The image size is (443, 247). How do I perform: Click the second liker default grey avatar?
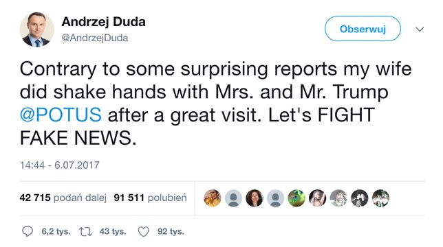233,198
